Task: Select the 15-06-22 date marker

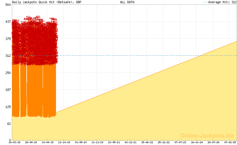Action: [147, 142]
